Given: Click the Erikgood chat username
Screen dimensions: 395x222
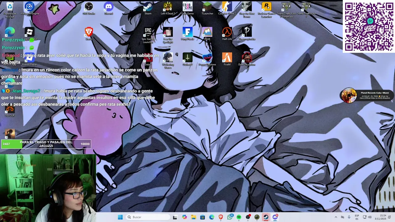Looking at the screenshot, I should point(11,55).
